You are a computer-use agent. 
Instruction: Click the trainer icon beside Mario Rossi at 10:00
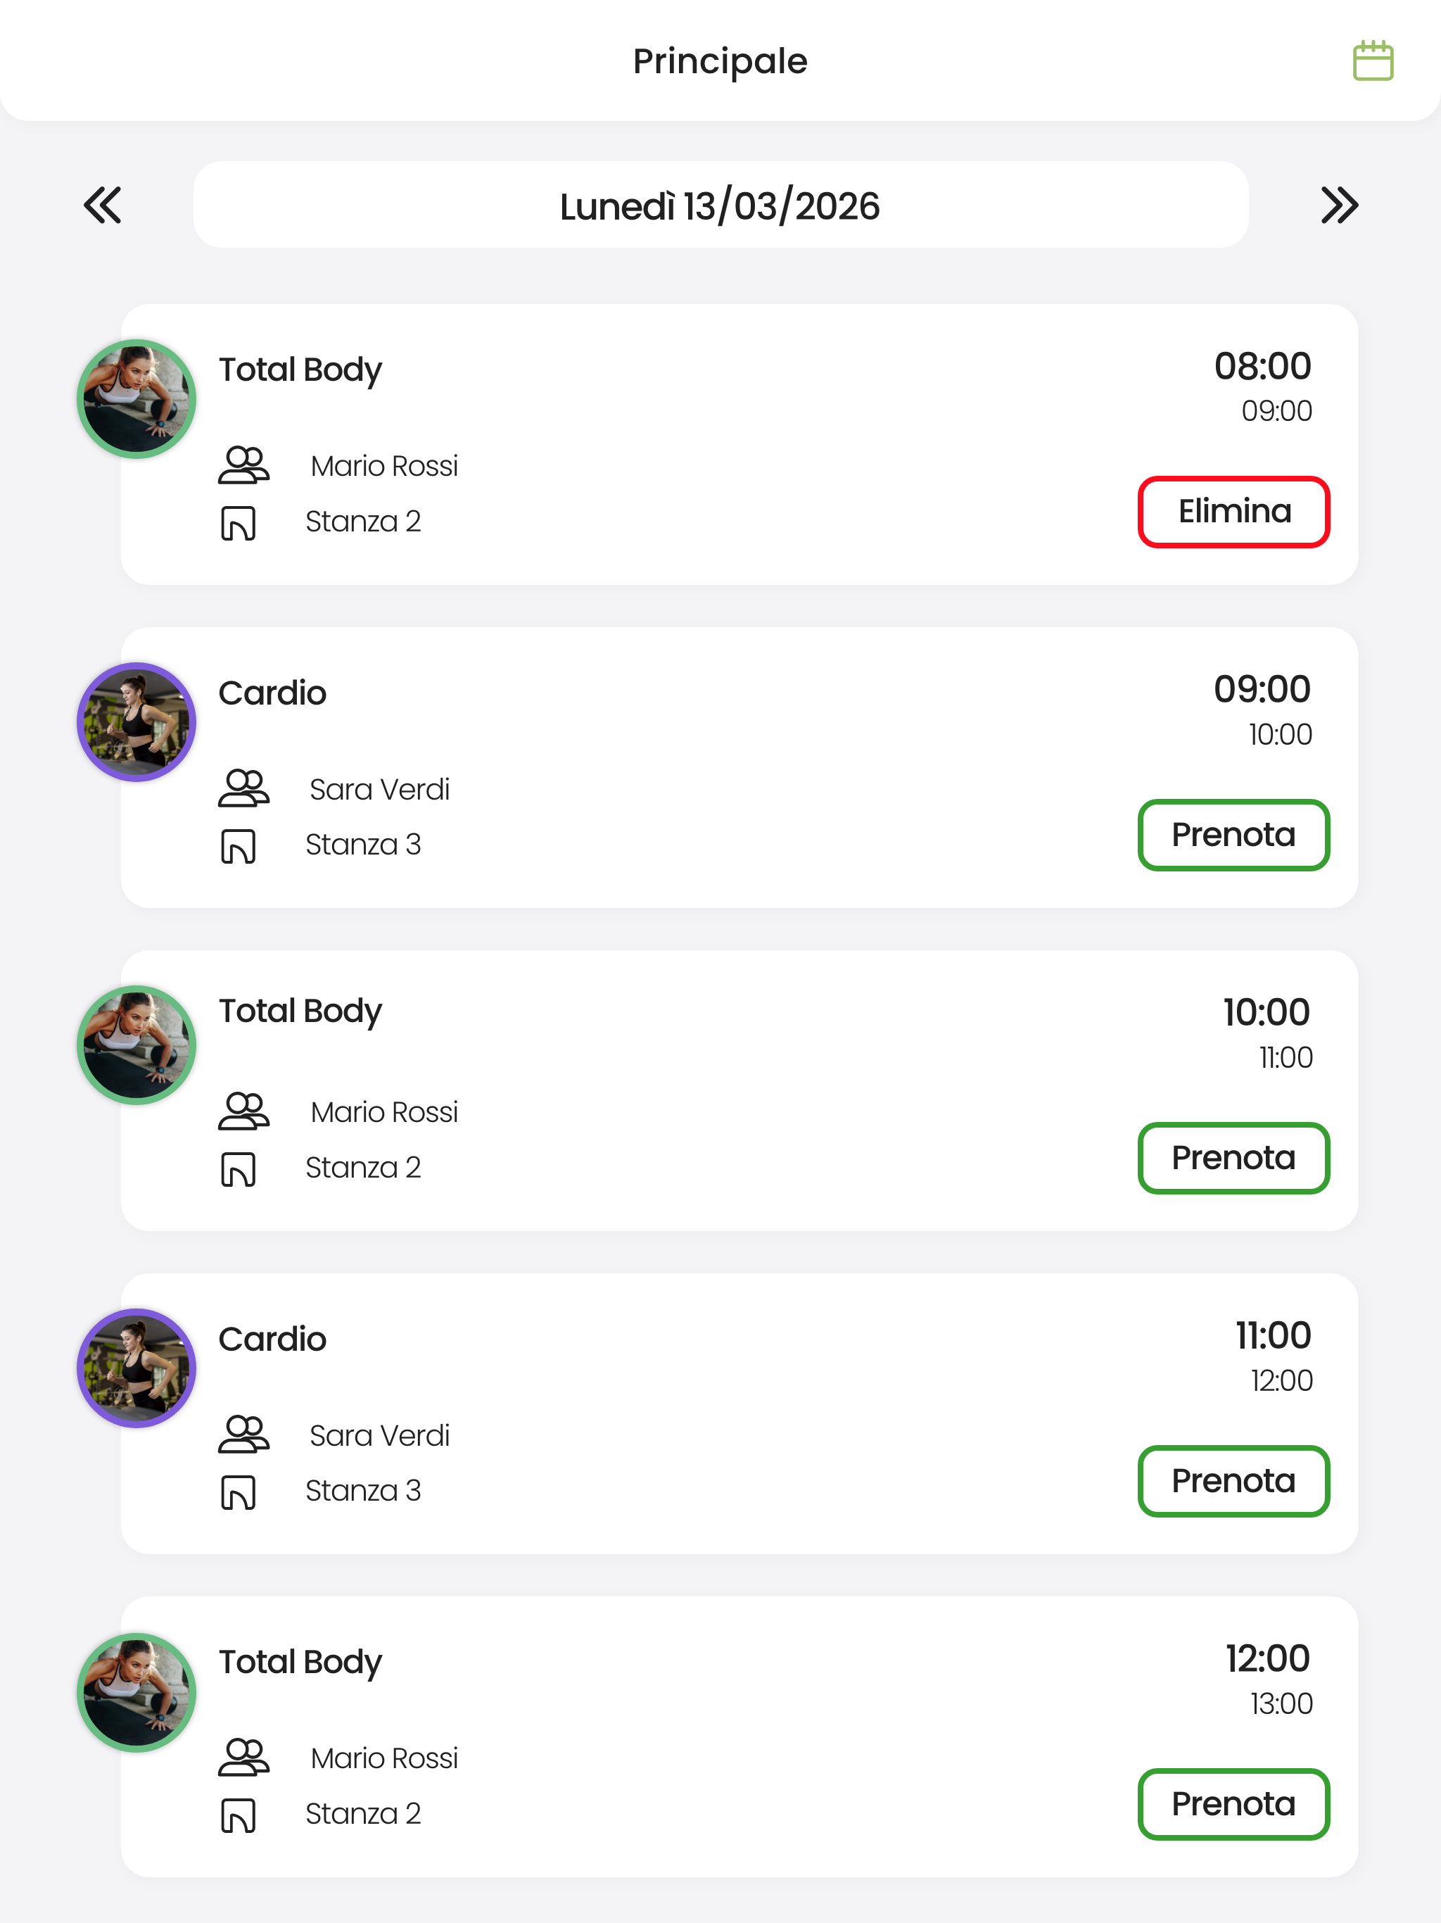tap(243, 1111)
